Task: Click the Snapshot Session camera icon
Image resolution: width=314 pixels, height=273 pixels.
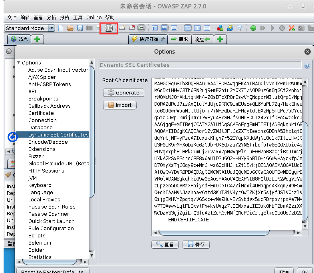Action: click(x=89, y=28)
